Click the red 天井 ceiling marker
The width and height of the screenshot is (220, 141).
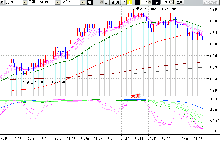click(135, 96)
